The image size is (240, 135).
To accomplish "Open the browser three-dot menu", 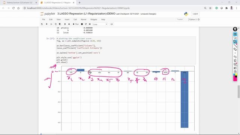I will (237, 8).
